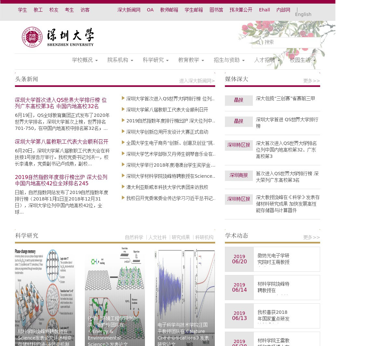Viewport: 390px width, 346px height.
Task: Select the 科研机构 tab
Action: pyautogui.click(x=204, y=238)
